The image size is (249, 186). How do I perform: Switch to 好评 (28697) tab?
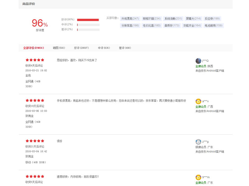82,48
